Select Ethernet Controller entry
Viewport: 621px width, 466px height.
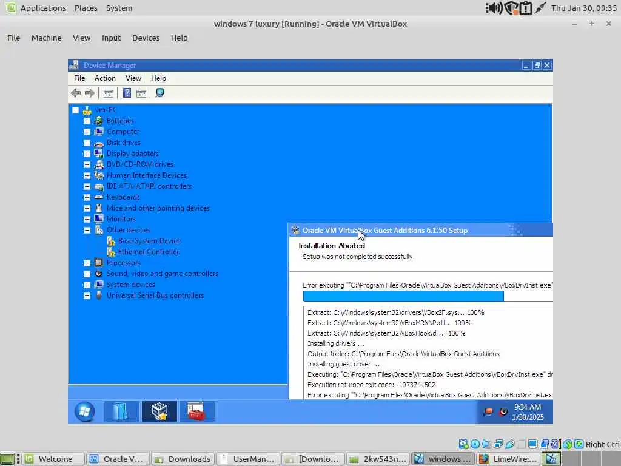click(148, 252)
